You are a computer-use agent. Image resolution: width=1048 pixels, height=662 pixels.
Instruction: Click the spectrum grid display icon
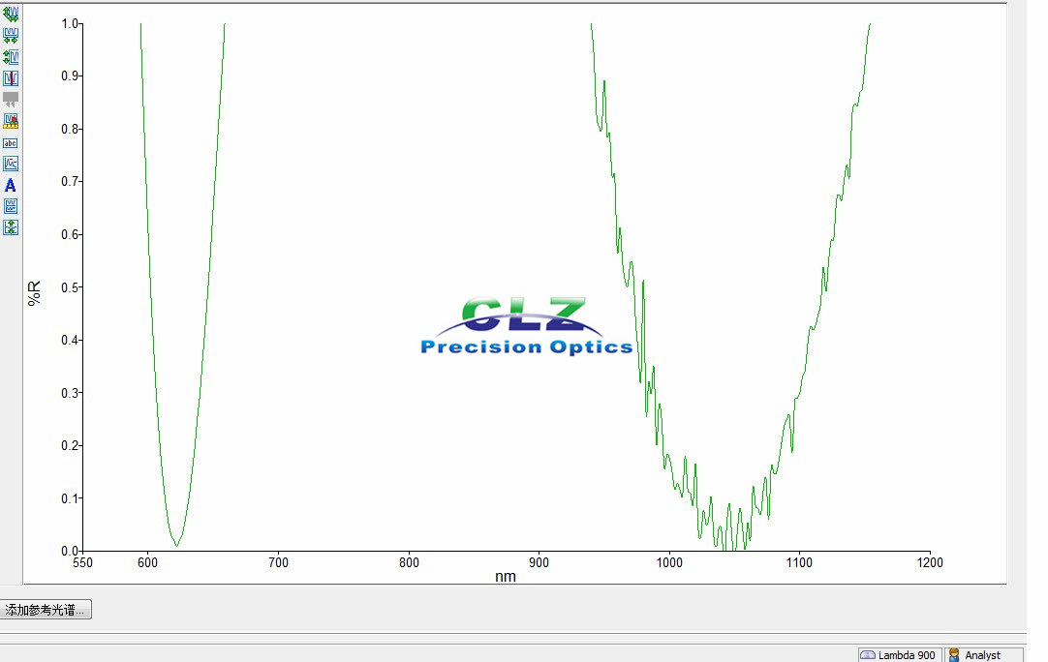(10, 205)
